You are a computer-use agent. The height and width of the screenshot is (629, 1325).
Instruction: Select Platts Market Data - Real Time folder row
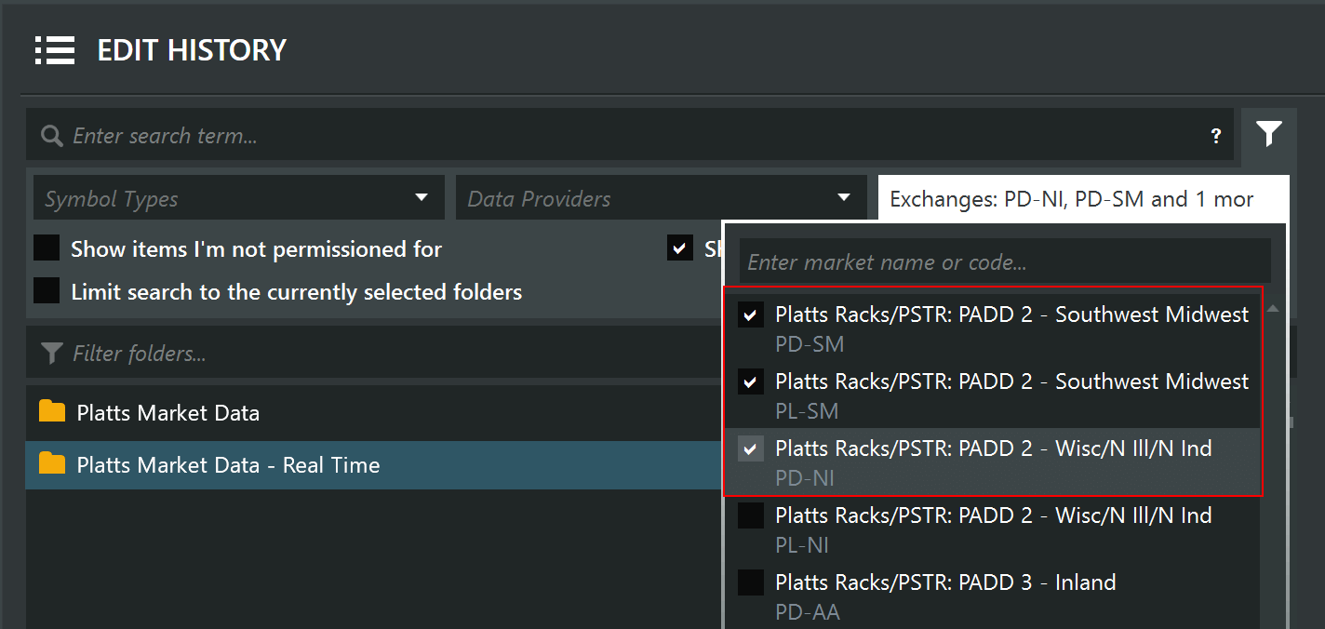(374, 464)
